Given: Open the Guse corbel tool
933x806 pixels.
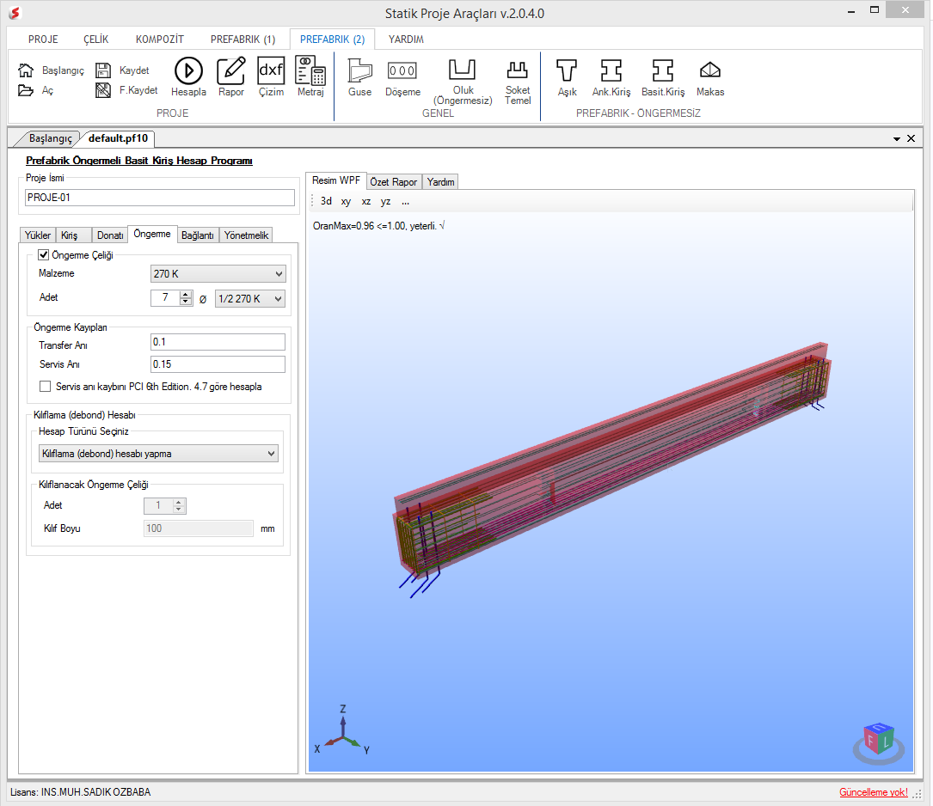Looking at the screenshot, I should [360, 76].
